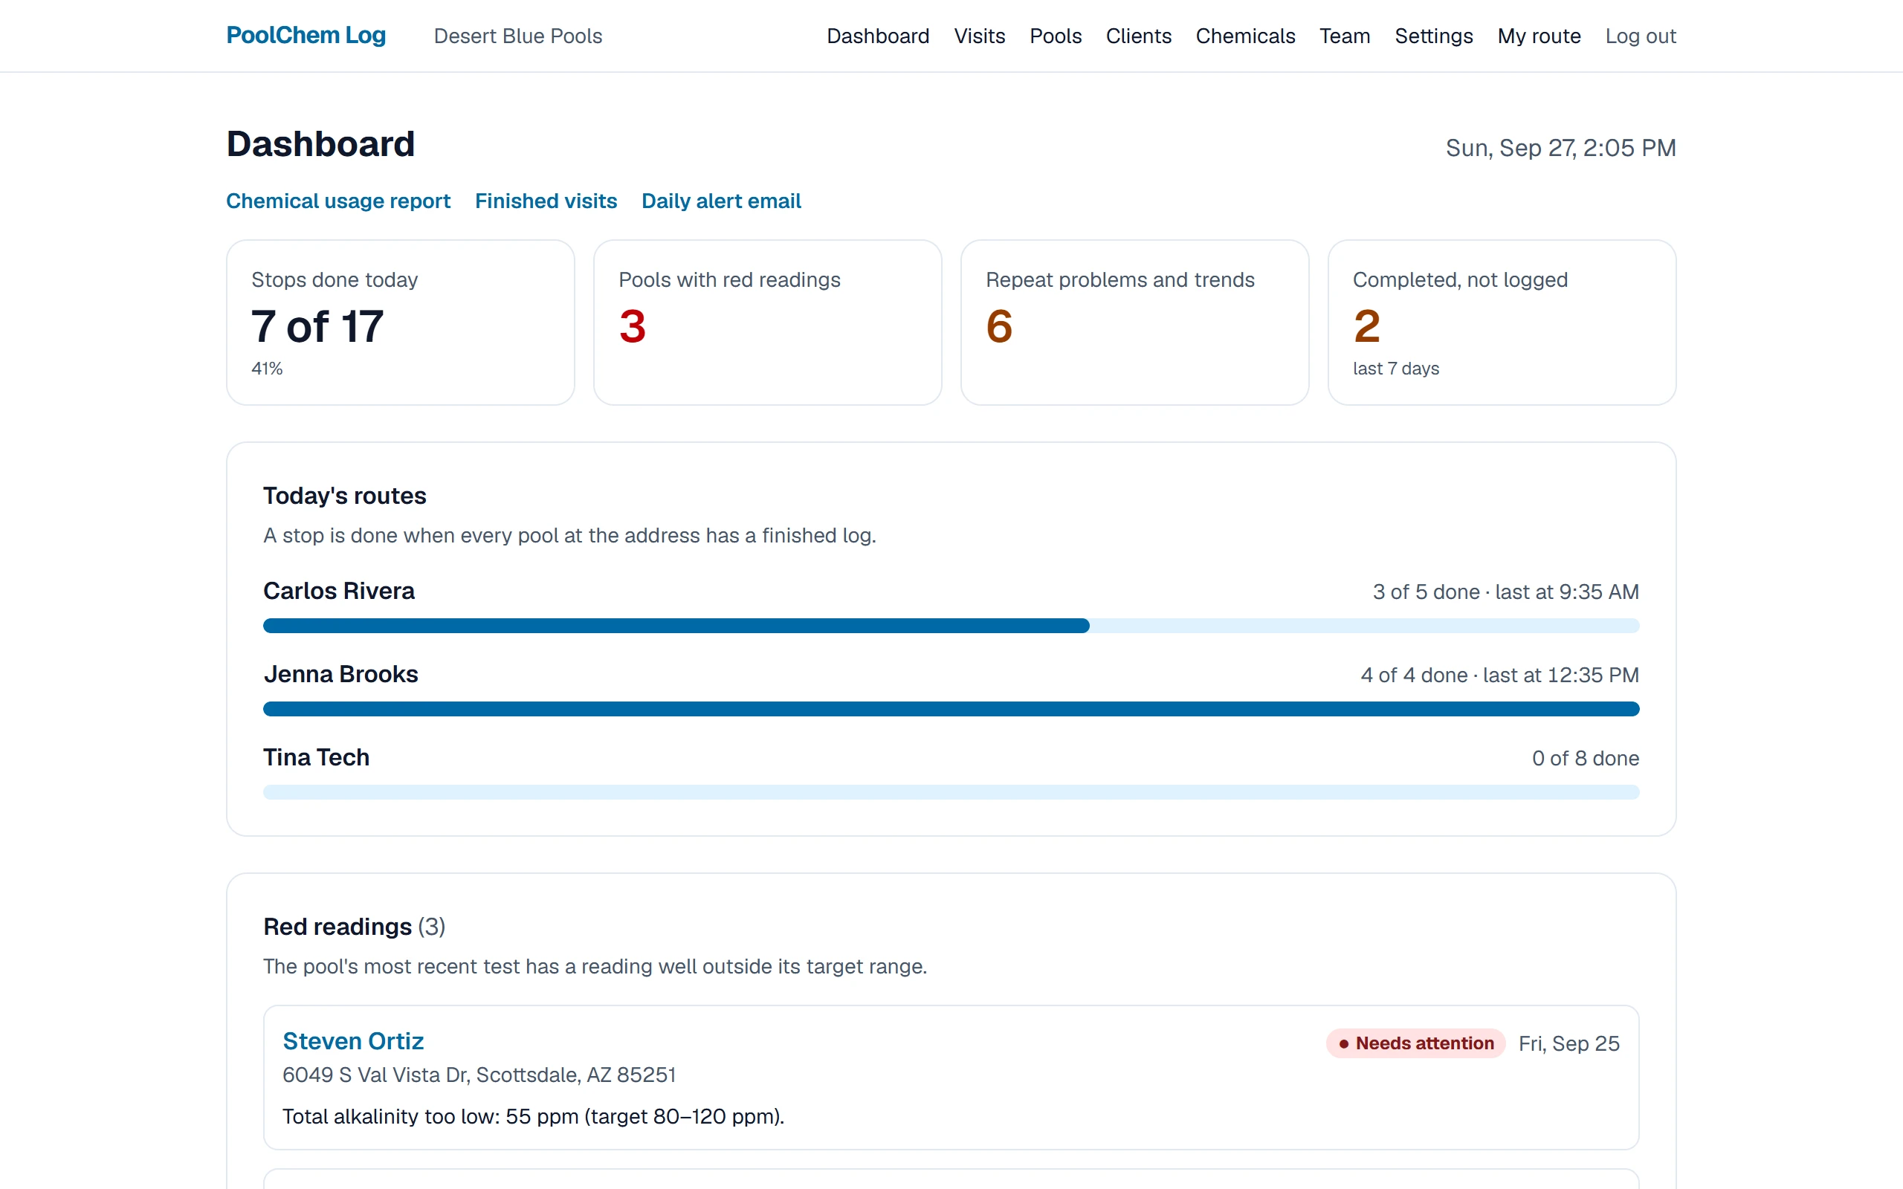Select the Tina Tech route name
This screenshot has height=1189, width=1903.
coord(316,758)
